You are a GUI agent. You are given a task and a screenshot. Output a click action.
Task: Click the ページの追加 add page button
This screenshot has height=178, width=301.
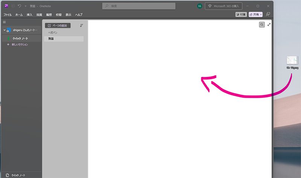[x=58, y=26]
